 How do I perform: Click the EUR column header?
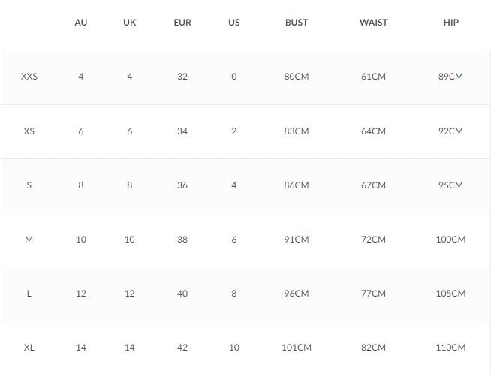[182, 23]
